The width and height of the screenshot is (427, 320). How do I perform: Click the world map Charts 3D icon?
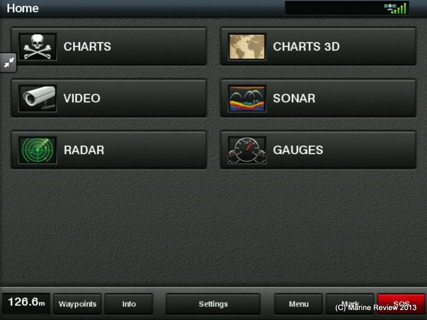[x=247, y=47]
